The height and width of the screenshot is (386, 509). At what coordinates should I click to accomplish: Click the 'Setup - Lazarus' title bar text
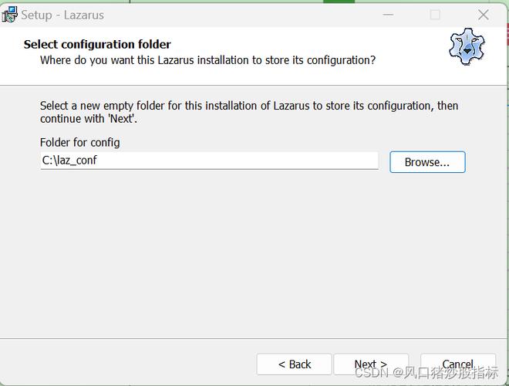62,15
